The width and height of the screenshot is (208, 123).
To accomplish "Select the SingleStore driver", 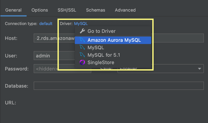I will click(x=113, y=62).
